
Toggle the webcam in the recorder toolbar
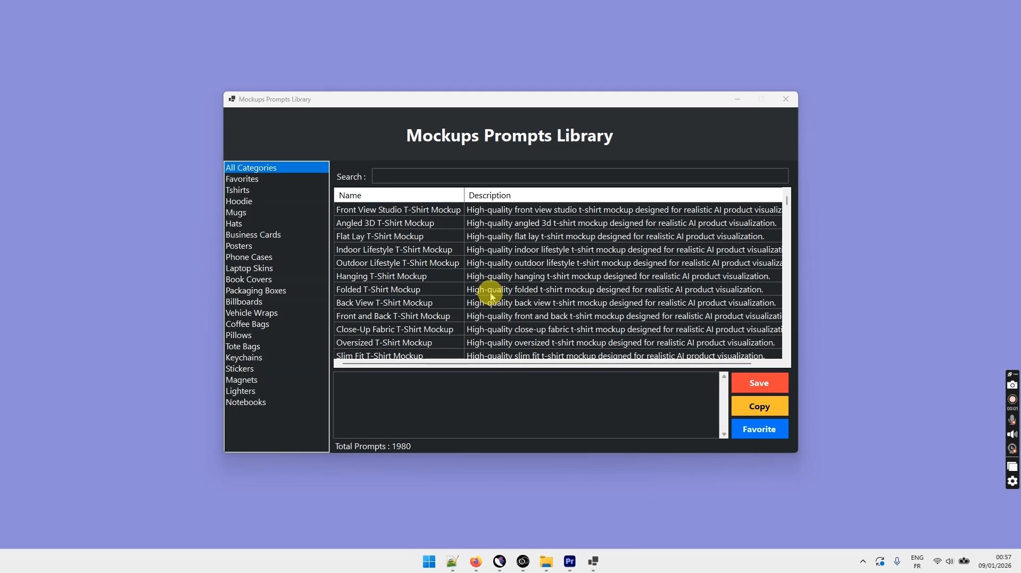[x=1012, y=449]
